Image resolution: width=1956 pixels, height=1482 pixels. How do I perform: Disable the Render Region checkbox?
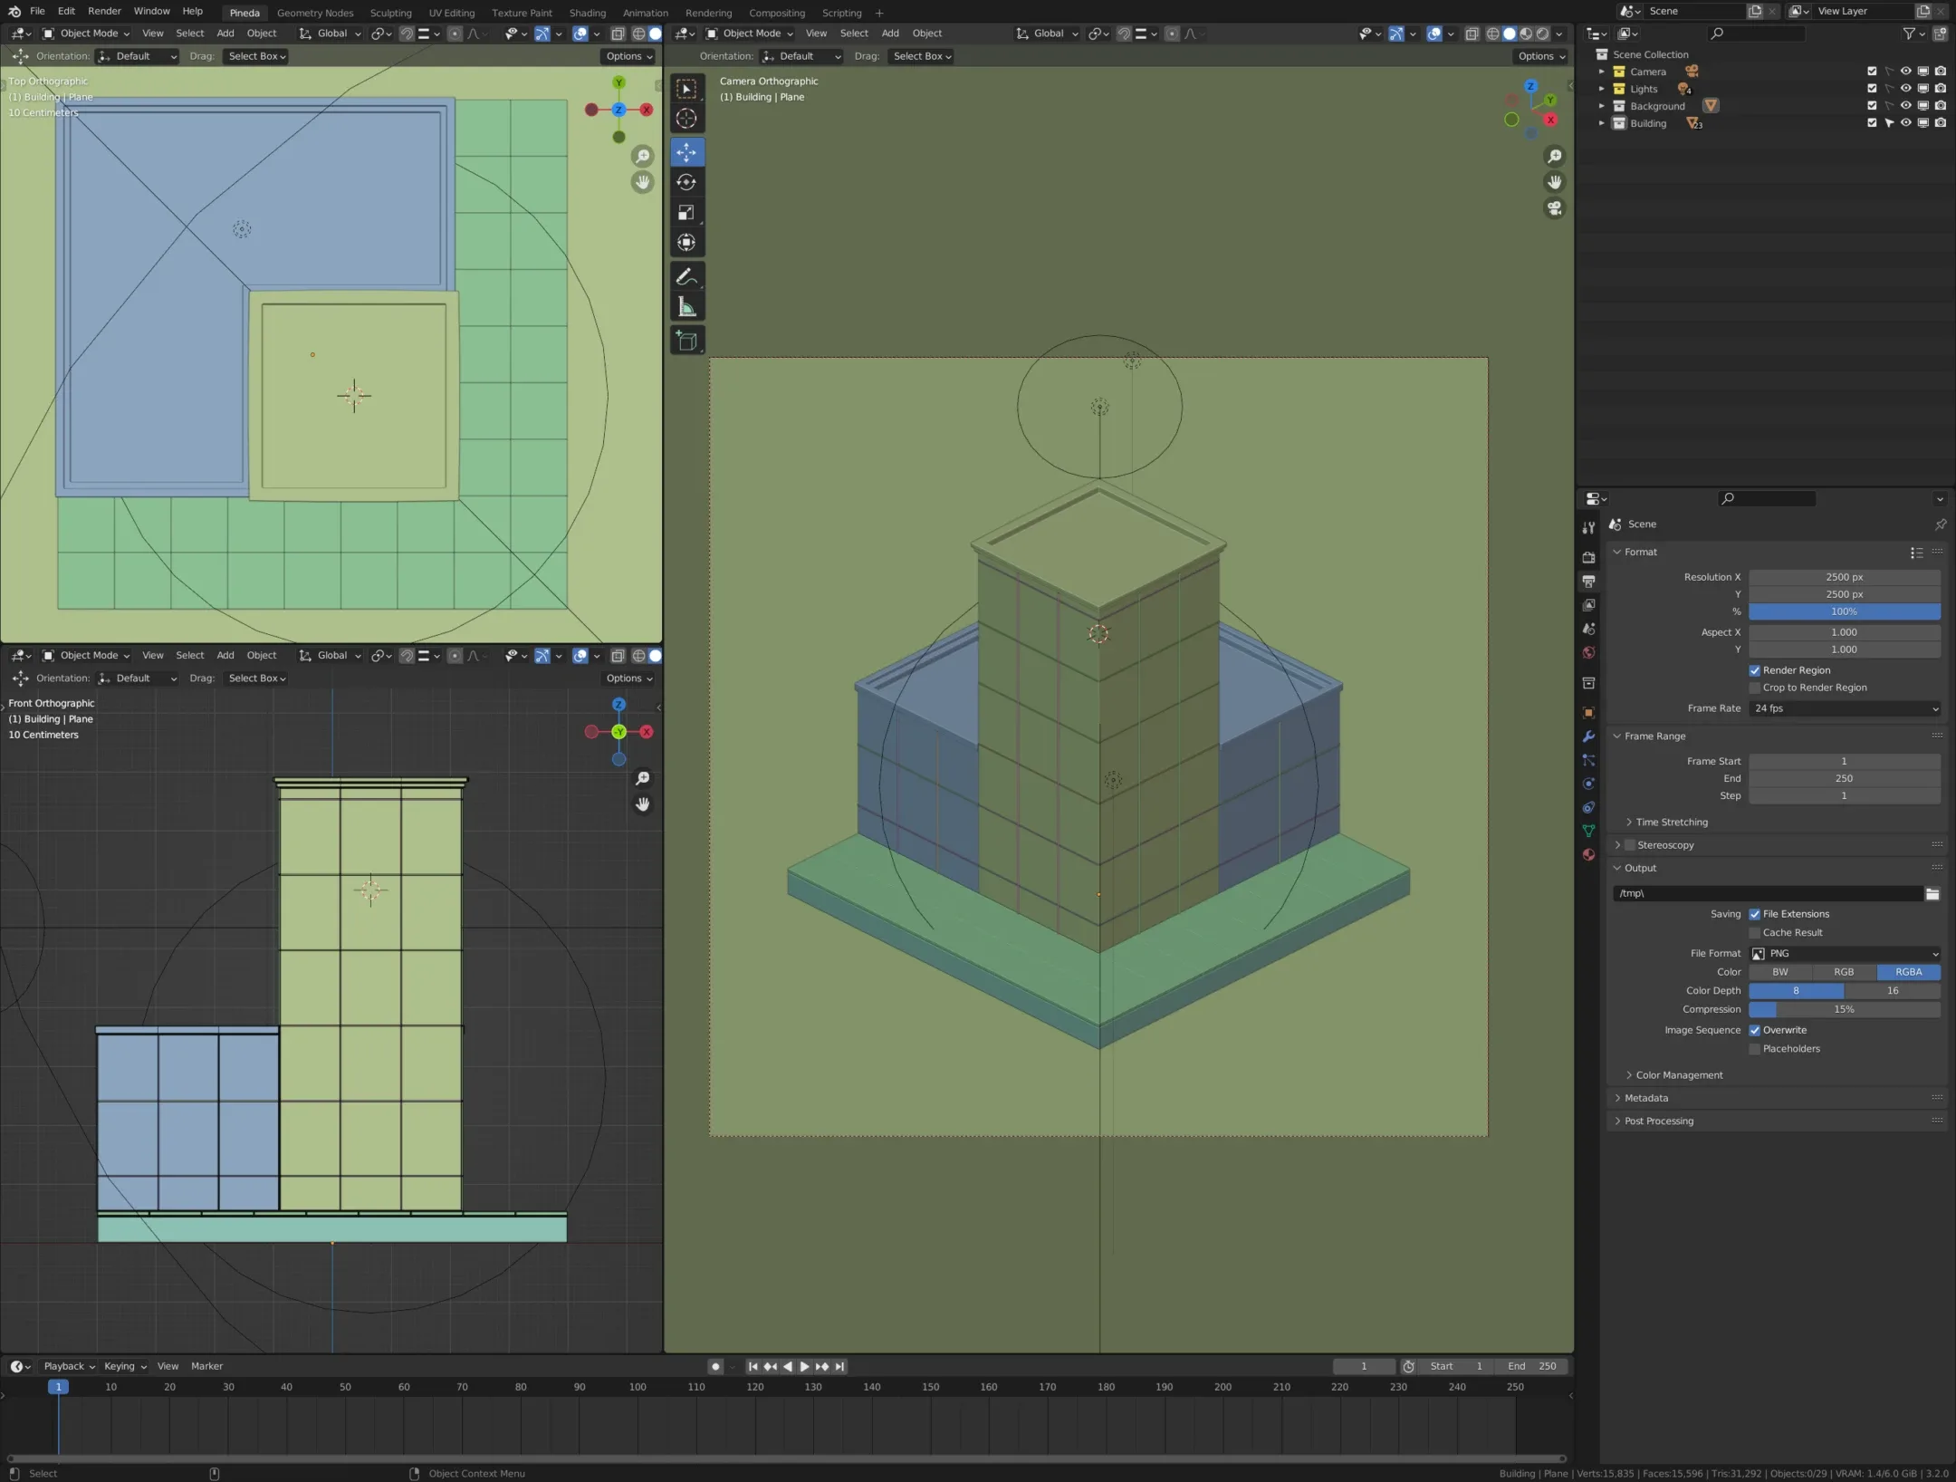[x=1755, y=670]
